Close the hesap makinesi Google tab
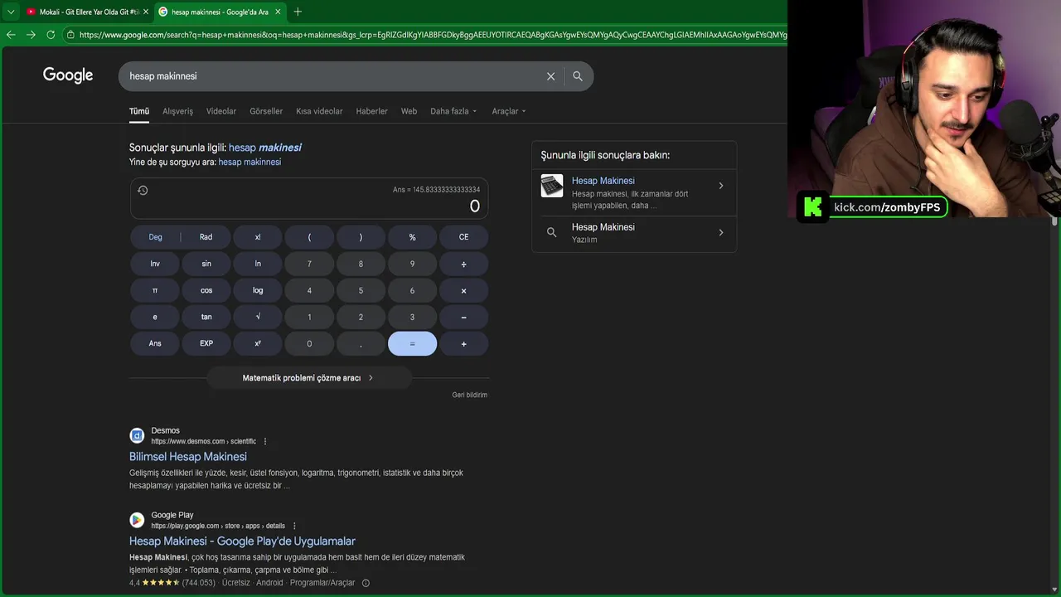 [x=278, y=12]
